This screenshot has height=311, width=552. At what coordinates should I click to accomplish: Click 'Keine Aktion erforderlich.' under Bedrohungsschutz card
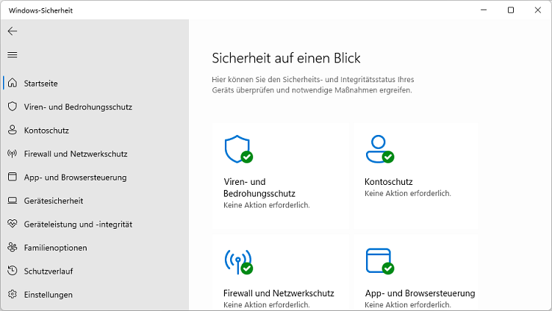267,205
